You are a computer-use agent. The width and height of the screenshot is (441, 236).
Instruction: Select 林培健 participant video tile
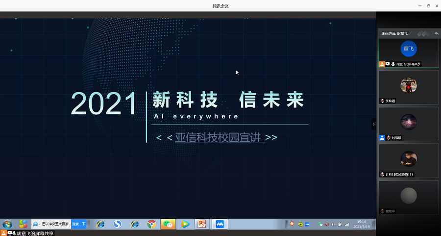point(408,124)
